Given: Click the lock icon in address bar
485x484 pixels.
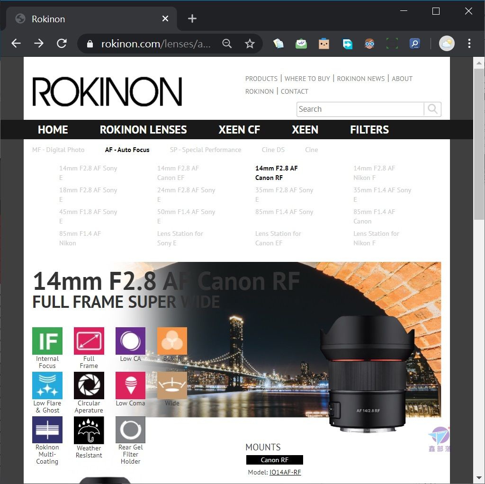Looking at the screenshot, I should [x=90, y=44].
